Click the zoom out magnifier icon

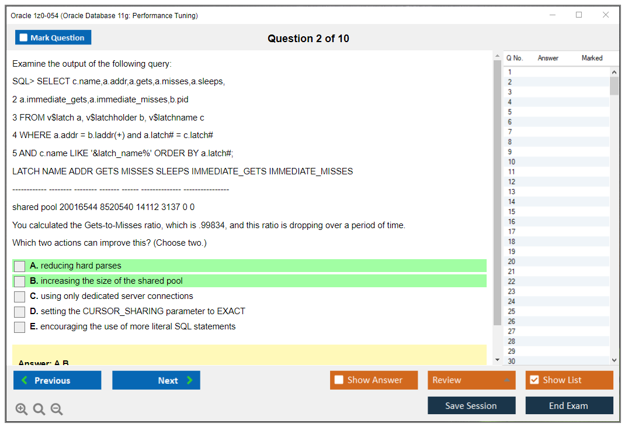[x=57, y=410]
